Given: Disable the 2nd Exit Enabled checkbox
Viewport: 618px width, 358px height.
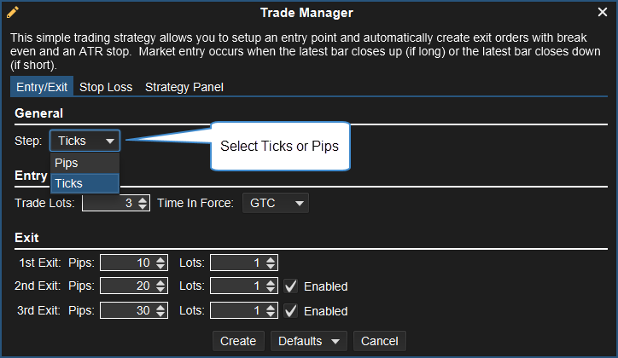Looking at the screenshot, I should (x=291, y=286).
